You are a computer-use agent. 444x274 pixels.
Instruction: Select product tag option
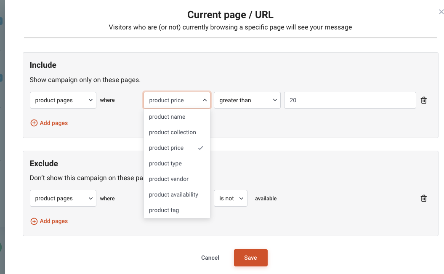click(x=177, y=210)
